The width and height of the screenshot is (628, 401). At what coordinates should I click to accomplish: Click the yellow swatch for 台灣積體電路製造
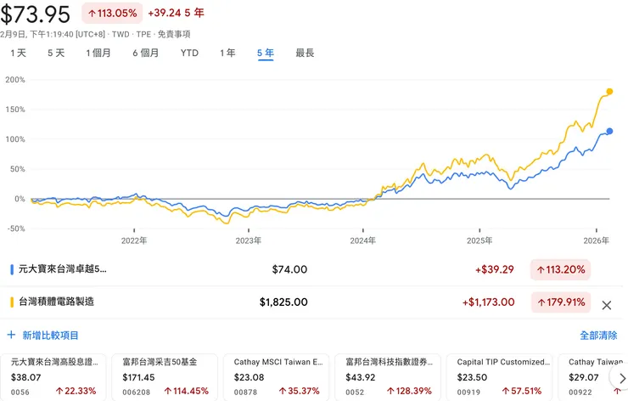[12, 302]
